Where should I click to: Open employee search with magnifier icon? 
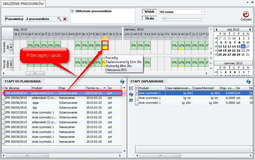[x=59, y=19]
